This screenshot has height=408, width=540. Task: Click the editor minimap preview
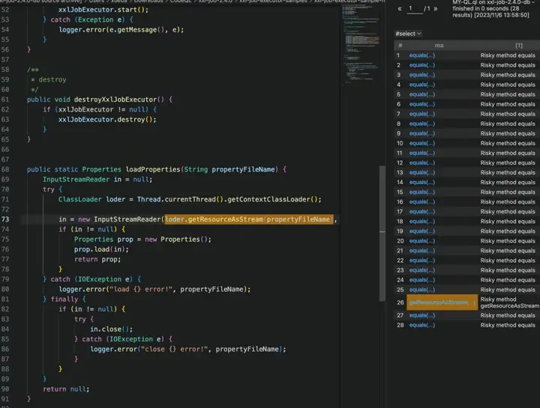point(361,44)
